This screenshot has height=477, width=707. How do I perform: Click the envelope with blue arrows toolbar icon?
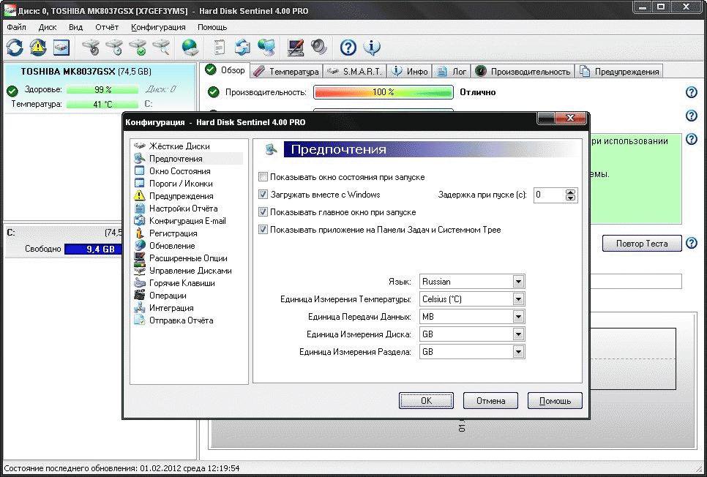(x=242, y=48)
